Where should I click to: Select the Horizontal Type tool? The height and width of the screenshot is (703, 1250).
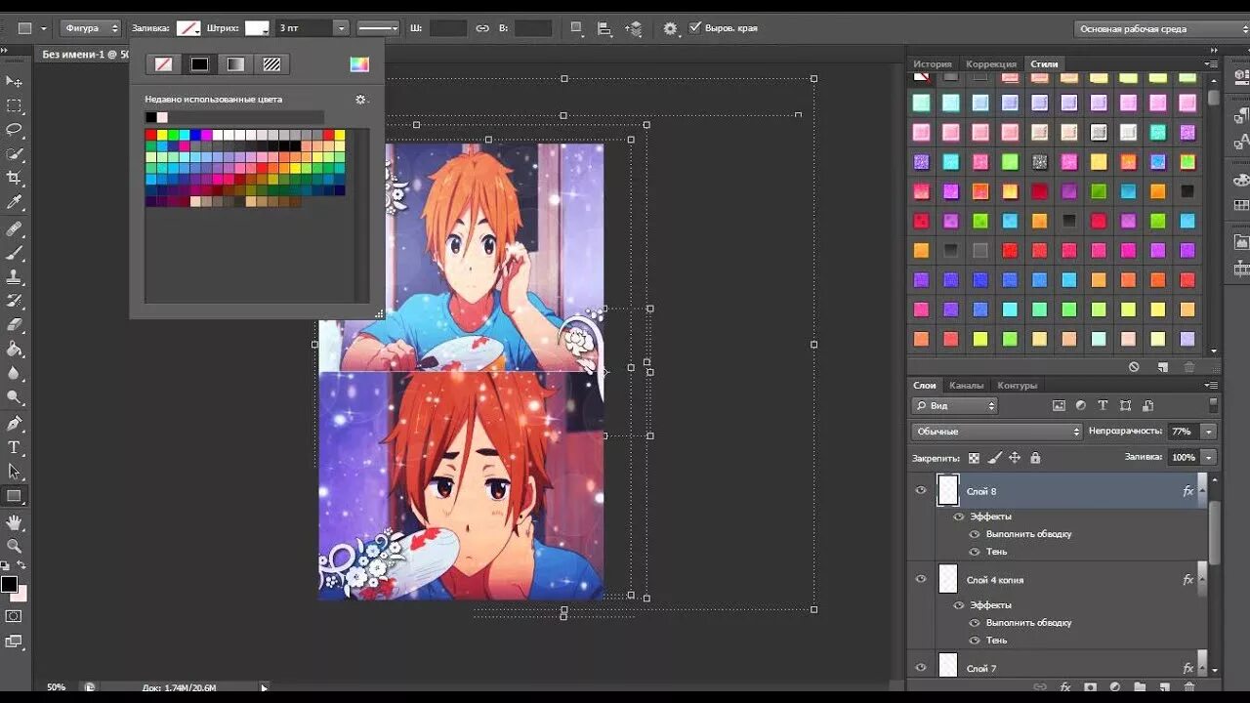[x=14, y=448]
